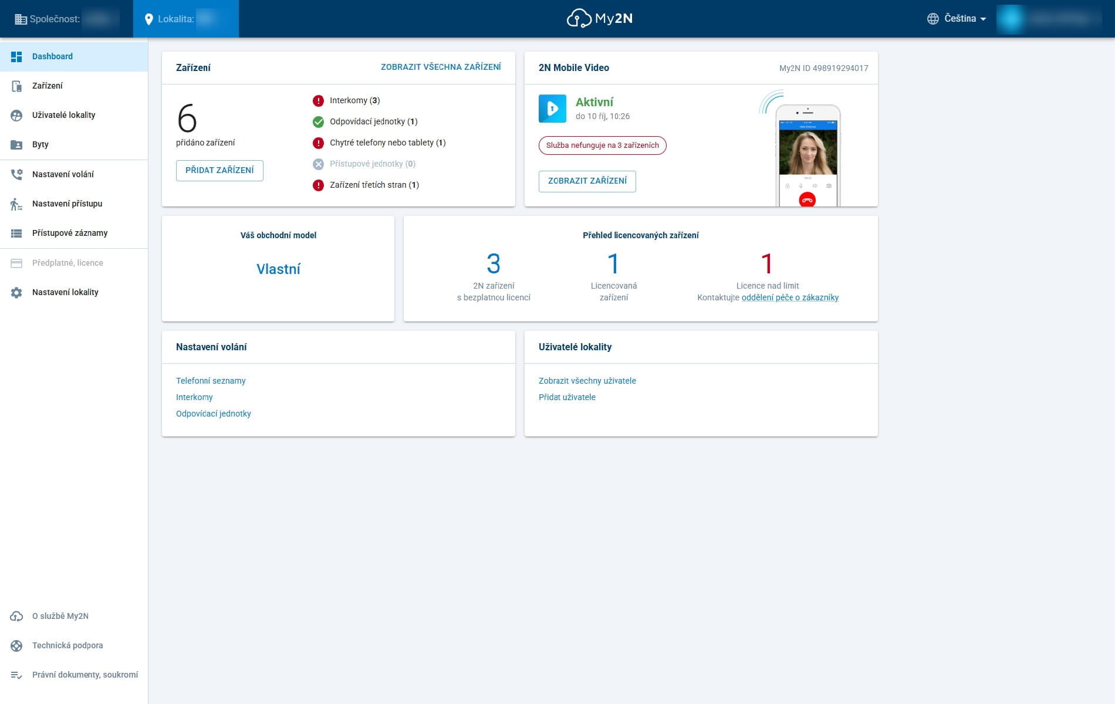
Task: Click the 'Přidat uživatele' link
Action: point(567,397)
